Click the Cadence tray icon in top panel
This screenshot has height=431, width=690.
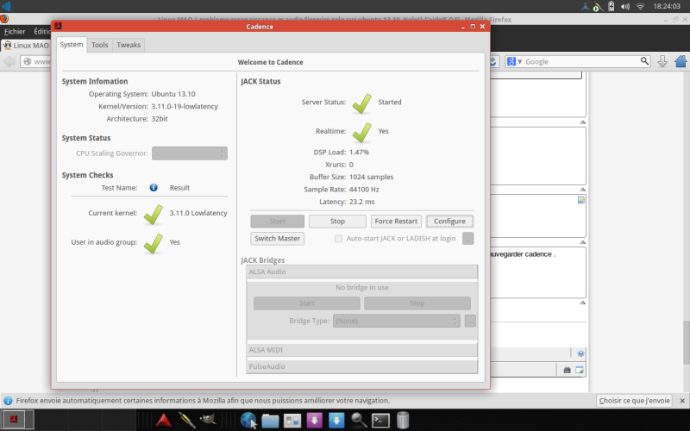[585, 6]
